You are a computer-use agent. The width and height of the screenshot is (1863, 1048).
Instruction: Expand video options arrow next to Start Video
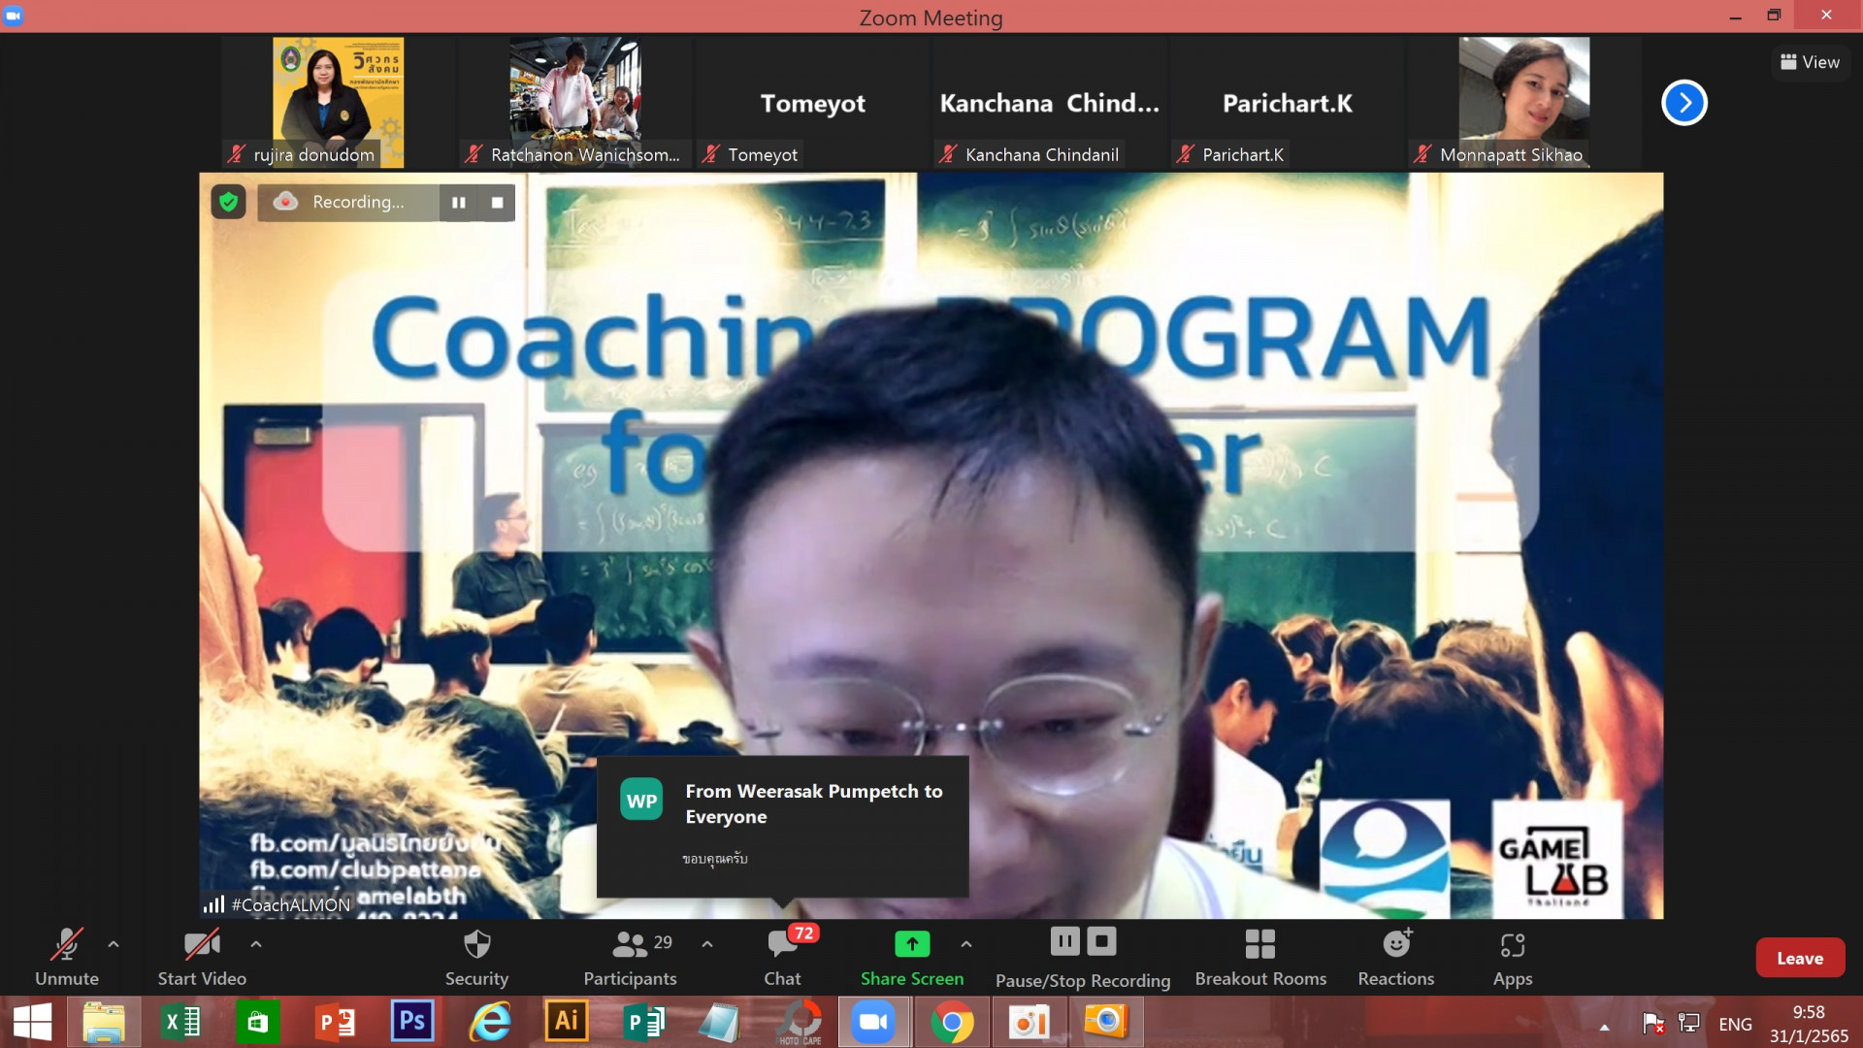pos(256,944)
